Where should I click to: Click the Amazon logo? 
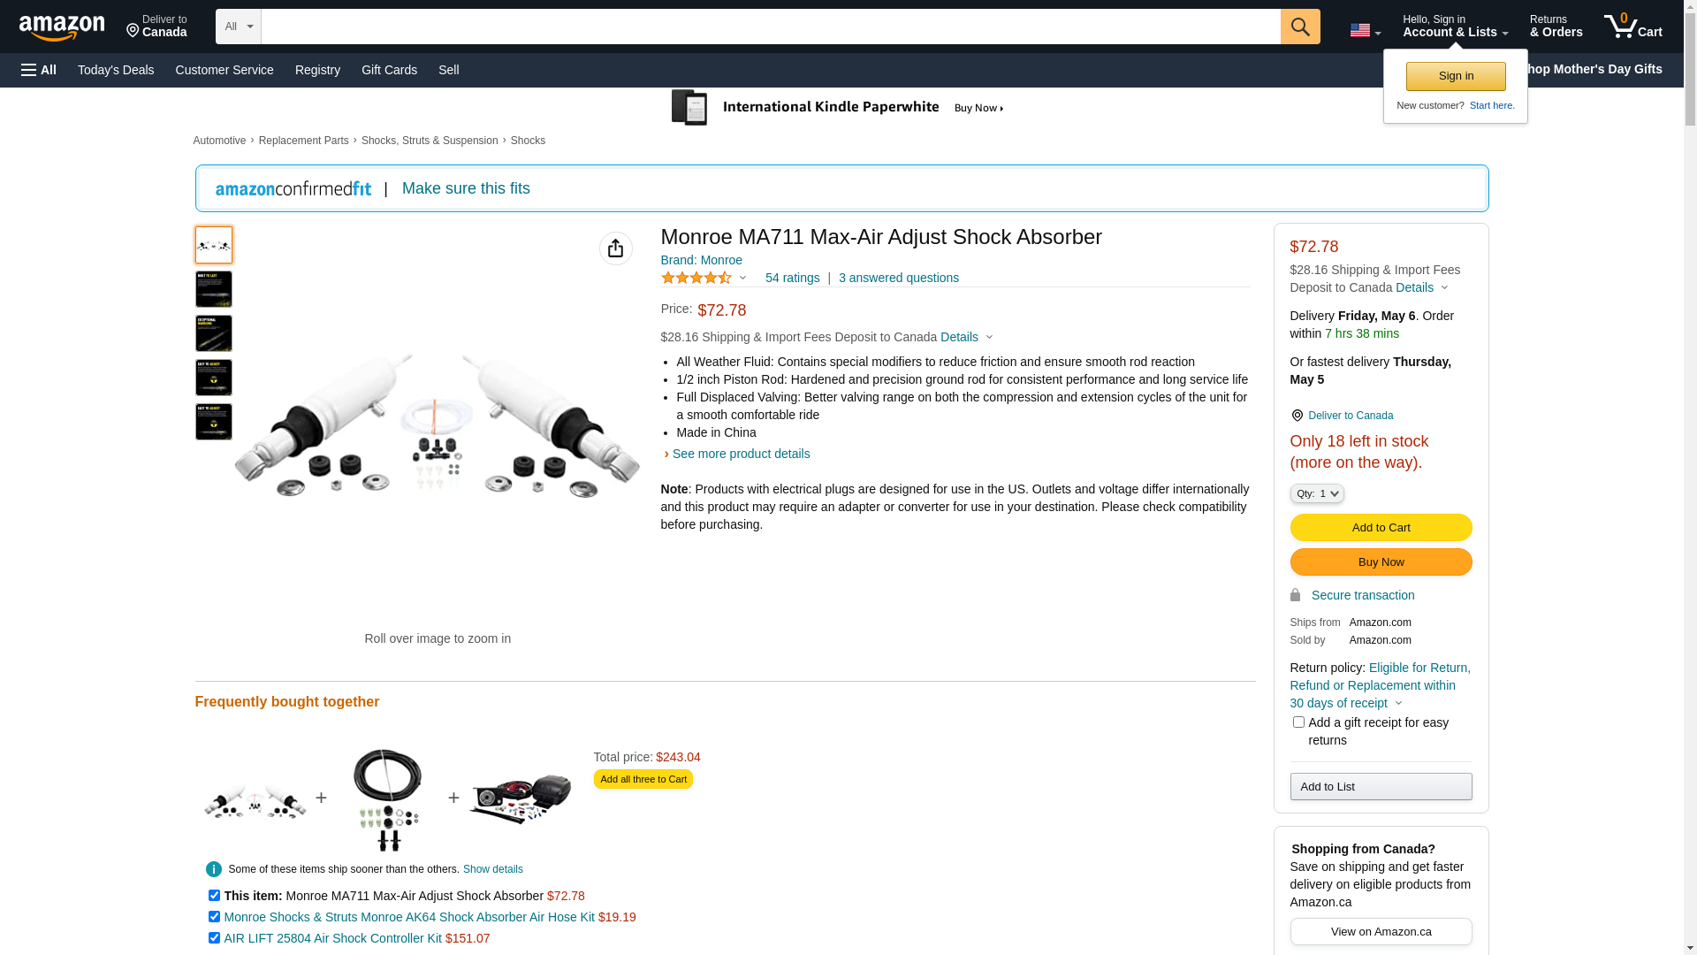coord(62,27)
